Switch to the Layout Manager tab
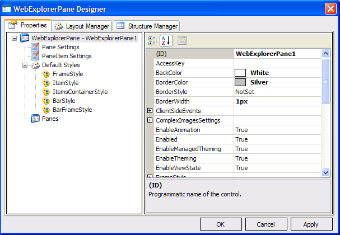Image resolution: width=340 pixels, height=235 pixels. [82, 26]
